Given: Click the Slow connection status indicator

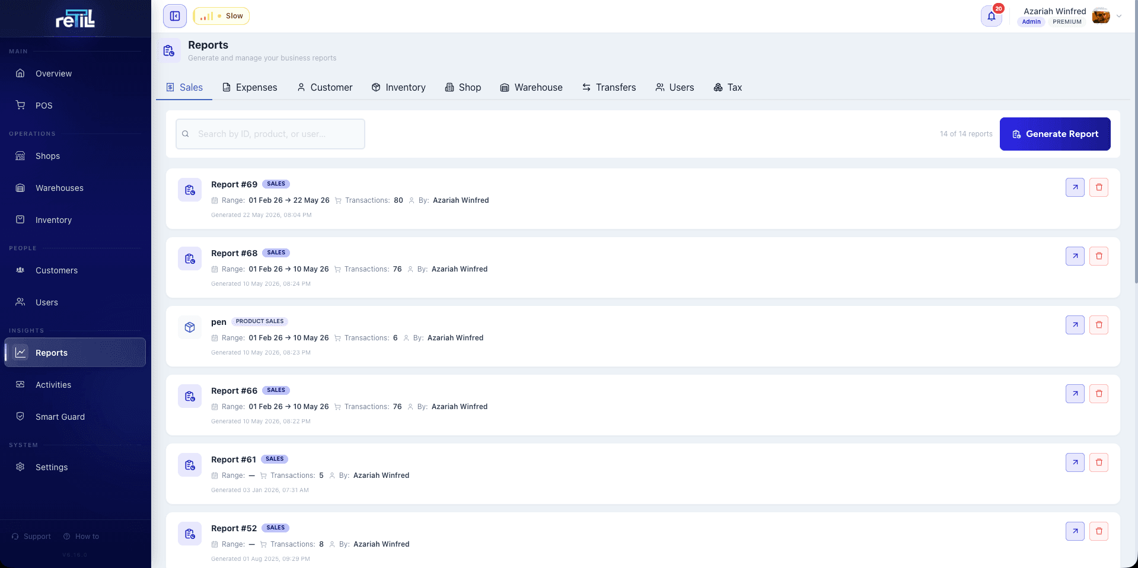Looking at the screenshot, I should (221, 16).
